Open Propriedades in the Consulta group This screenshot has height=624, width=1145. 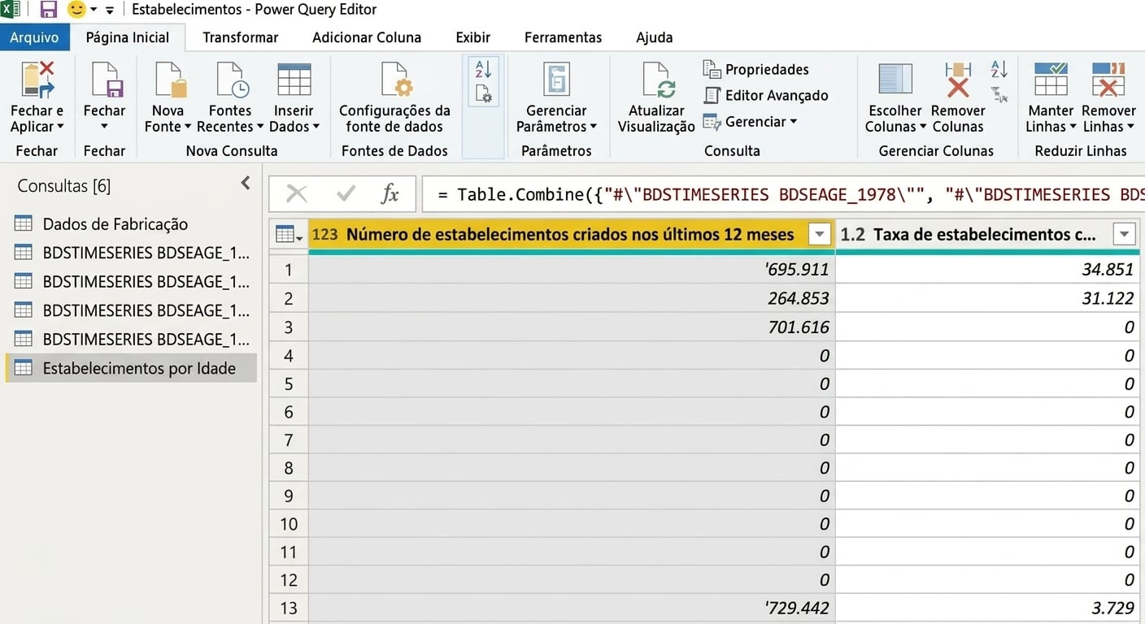755,69
